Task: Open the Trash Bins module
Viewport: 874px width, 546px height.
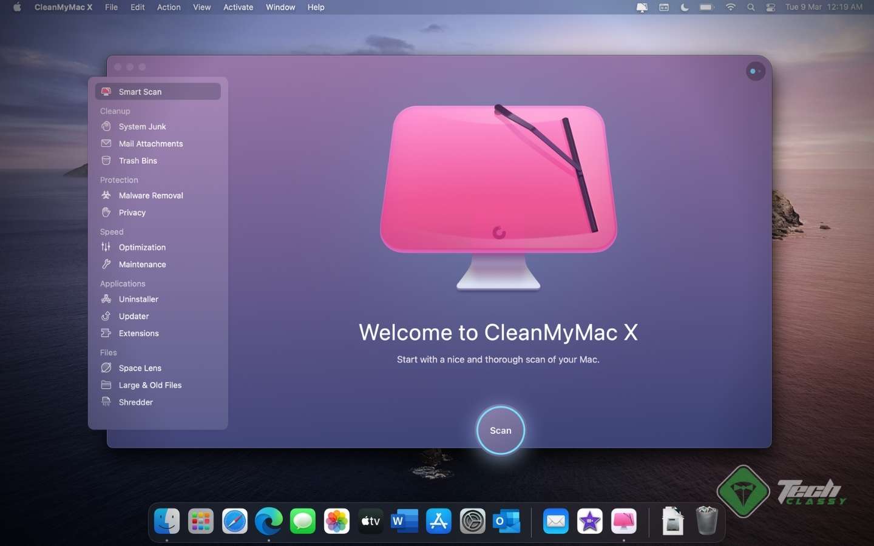Action: (138, 161)
